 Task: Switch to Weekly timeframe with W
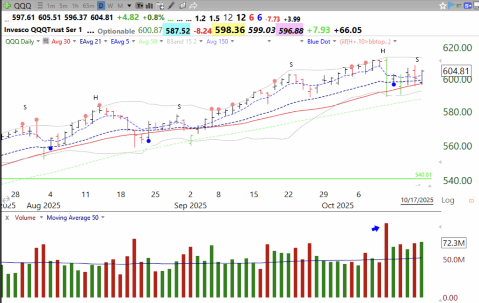tap(111, 6)
